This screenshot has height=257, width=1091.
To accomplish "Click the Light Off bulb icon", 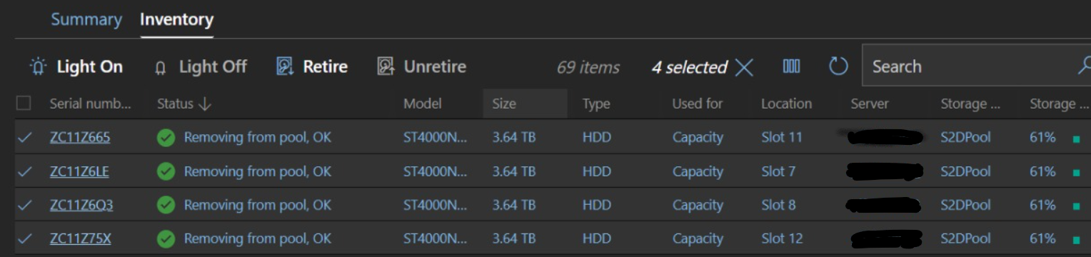I will (160, 68).
